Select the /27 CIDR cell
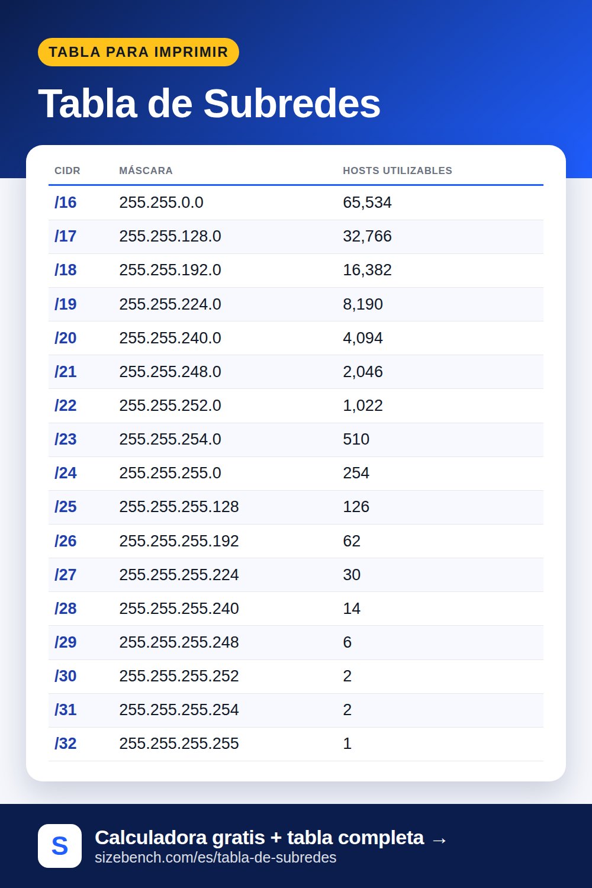The width and height of the screenshot is (592, 888). click(x=66, y=575)
